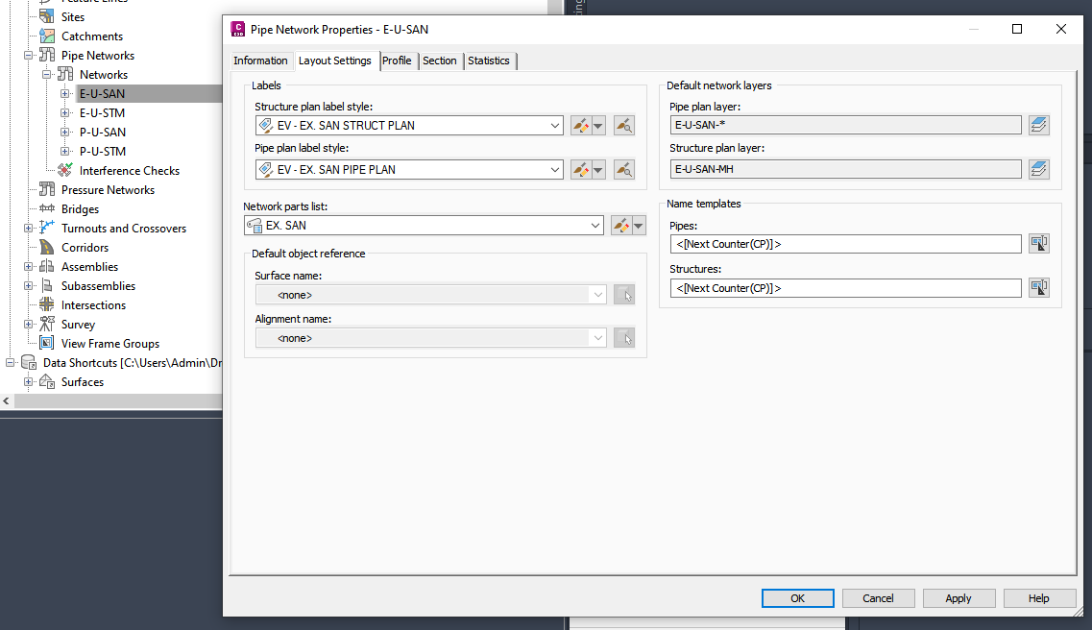This screenshot has height=630, width=1092.
Task: Collapse the Data Shortcuts node
Action: [11, 363]
